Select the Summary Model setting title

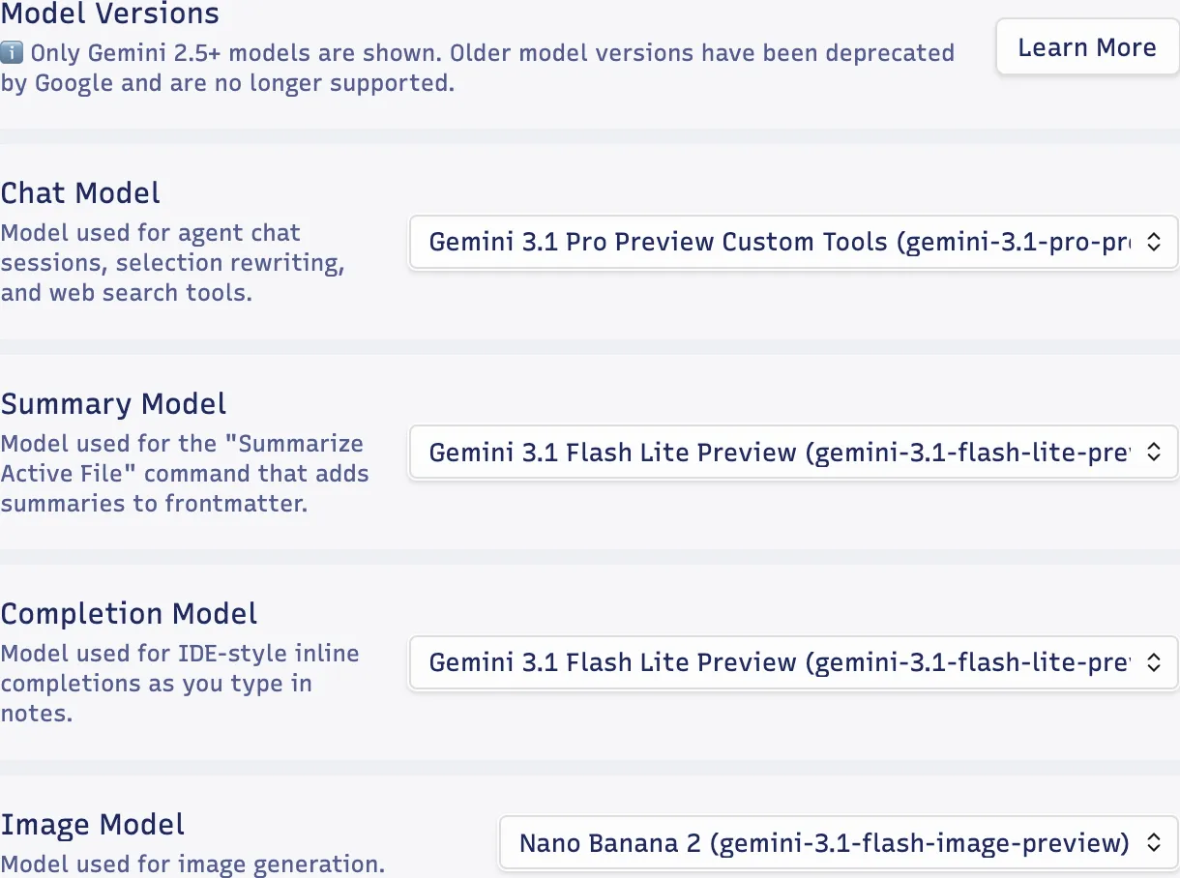coord(114,404)
